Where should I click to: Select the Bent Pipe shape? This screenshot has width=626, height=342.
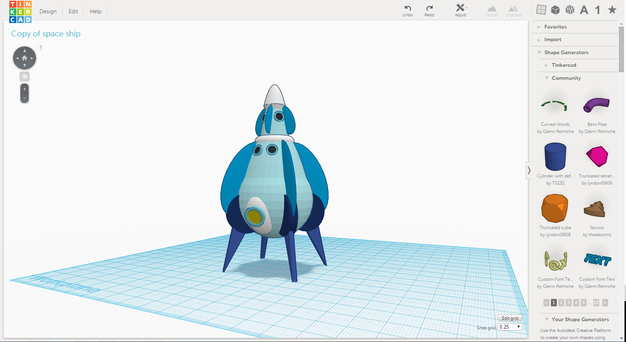click(597, 105)
